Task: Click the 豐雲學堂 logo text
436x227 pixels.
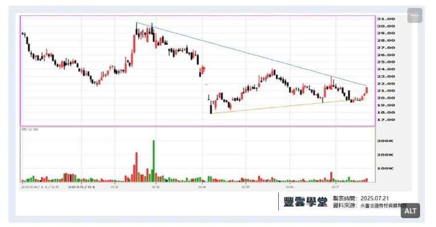Action: [x=305, y=202]
